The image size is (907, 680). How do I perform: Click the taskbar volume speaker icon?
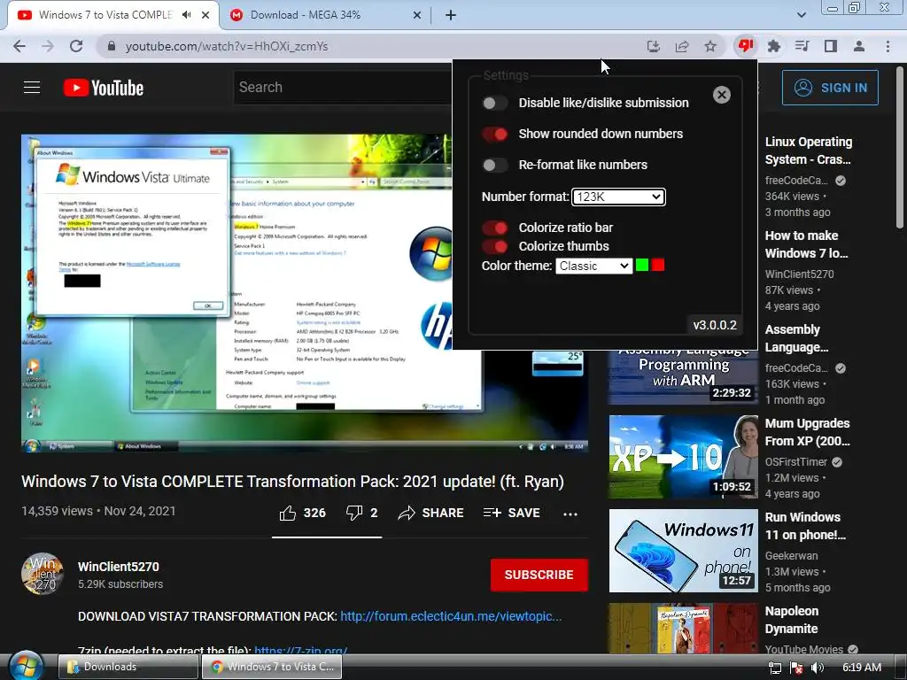click(x=818, y=668)
